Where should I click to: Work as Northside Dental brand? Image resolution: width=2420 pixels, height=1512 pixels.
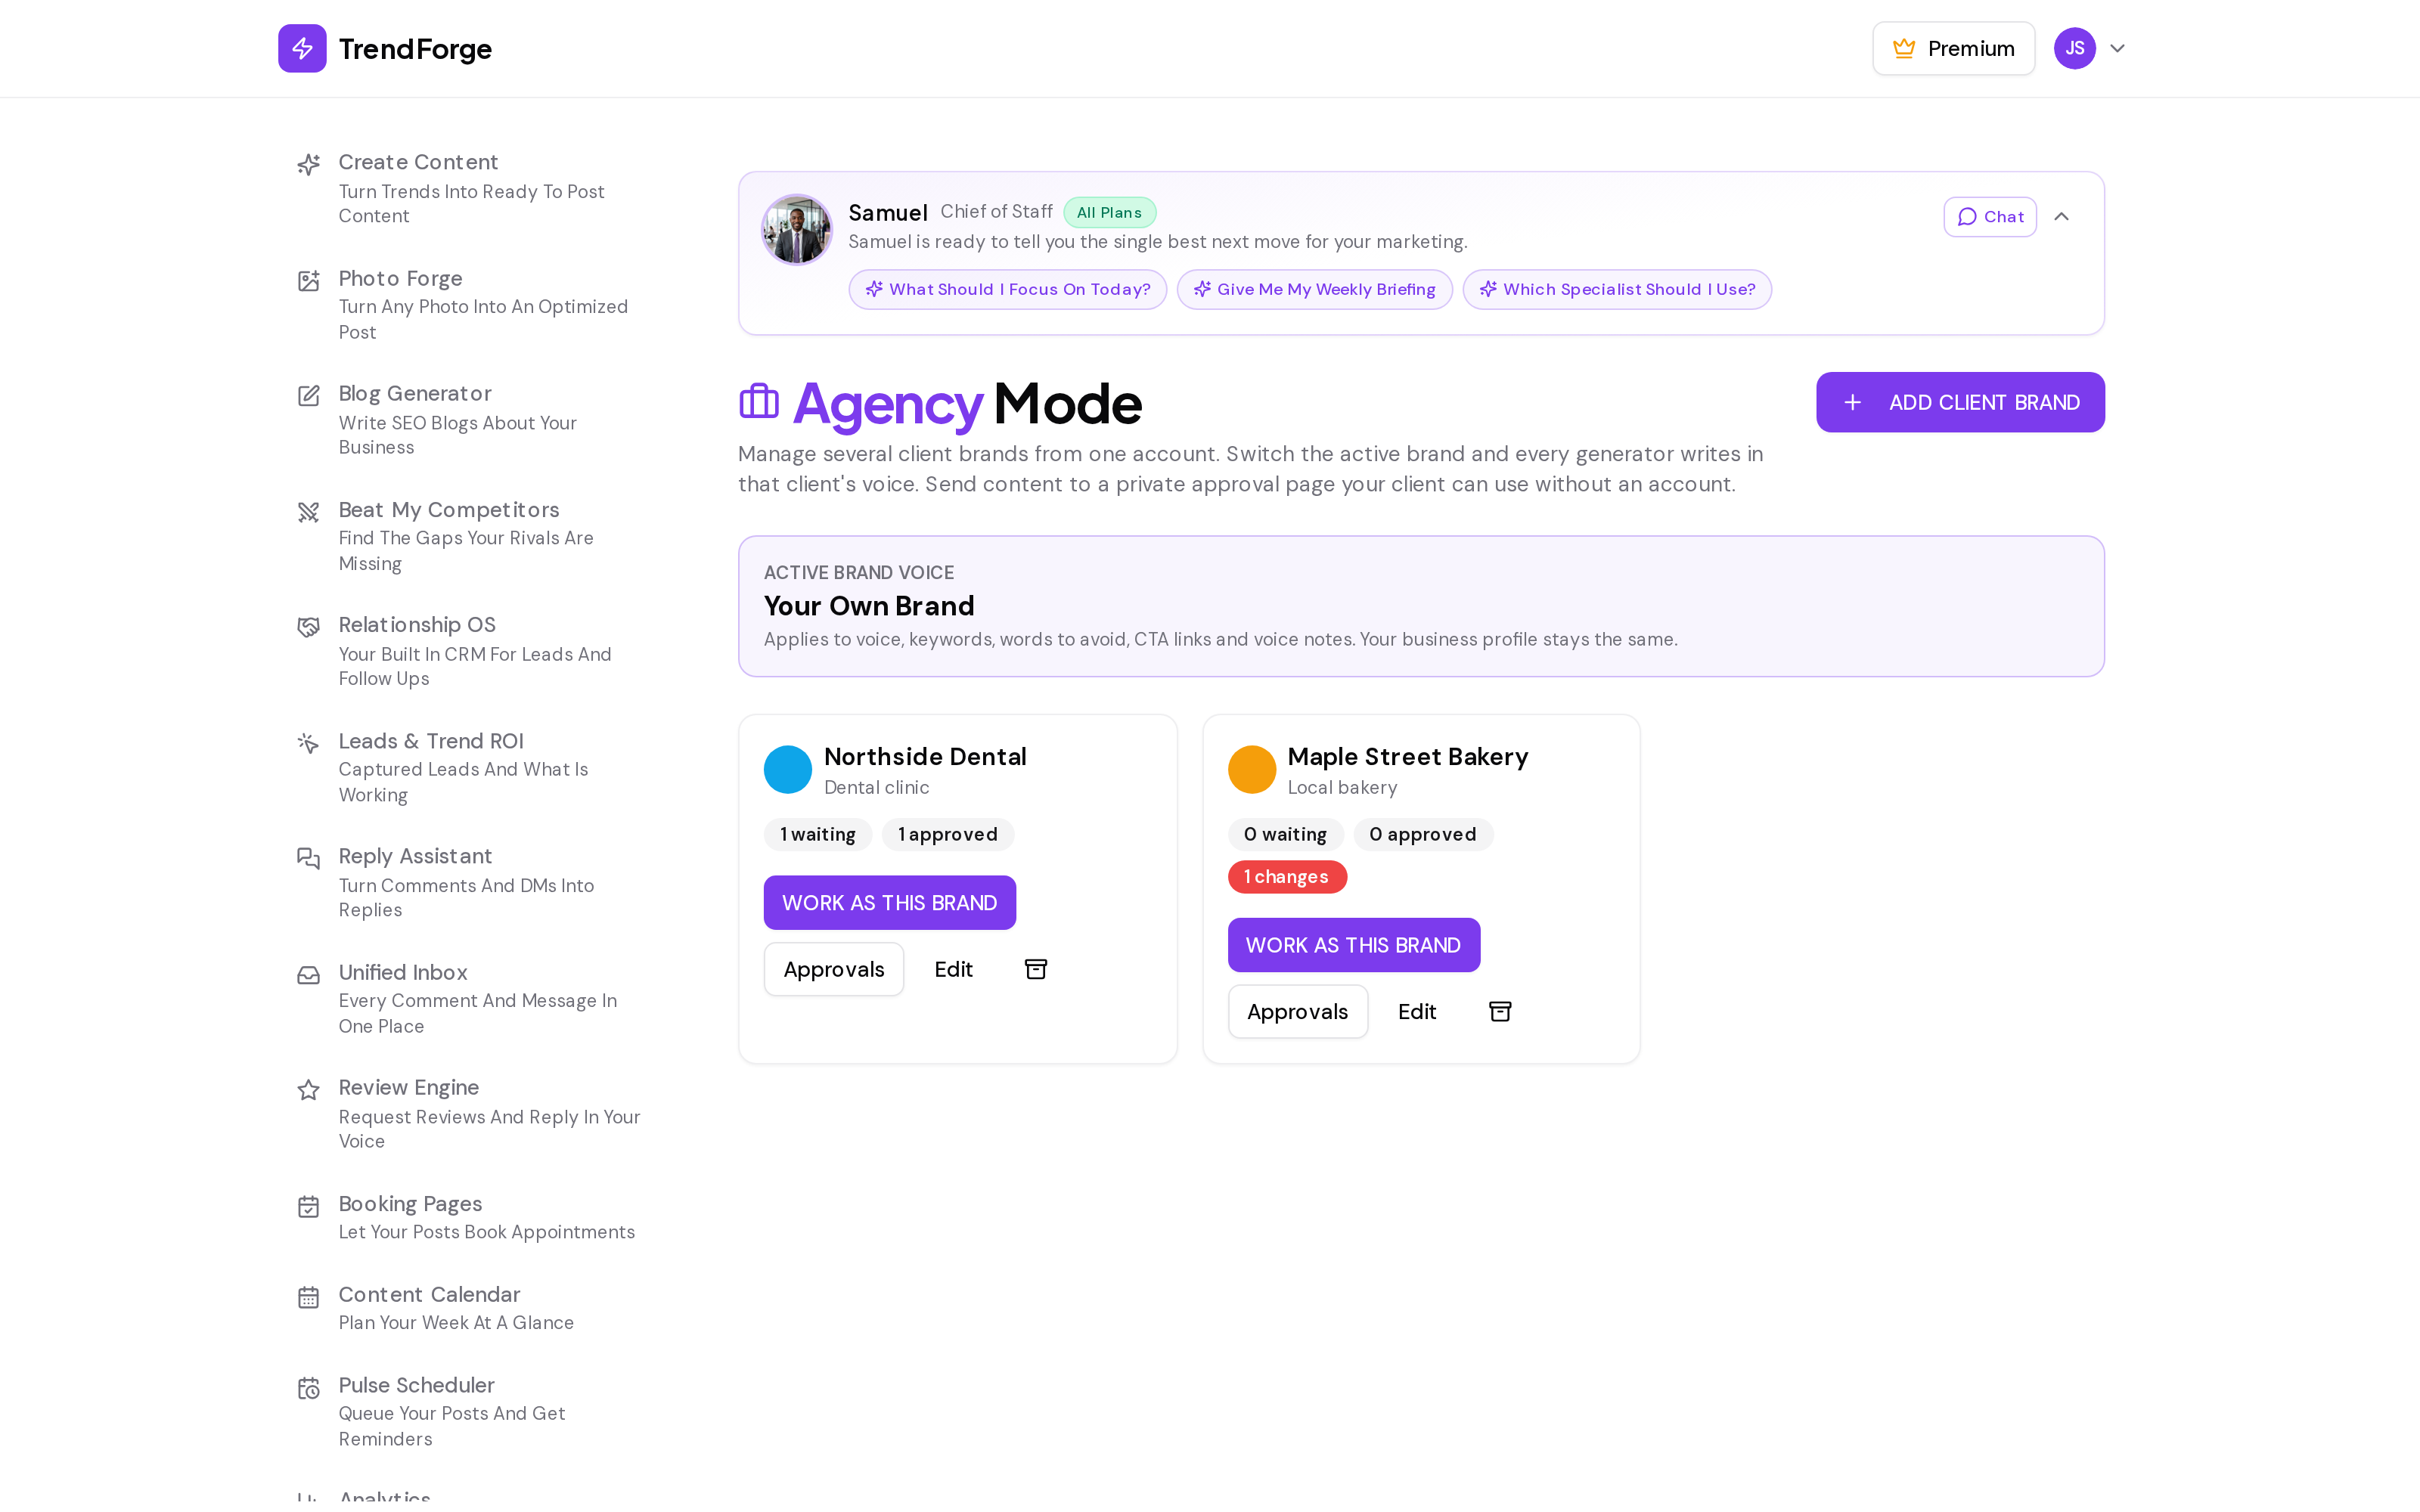(889, 902)
